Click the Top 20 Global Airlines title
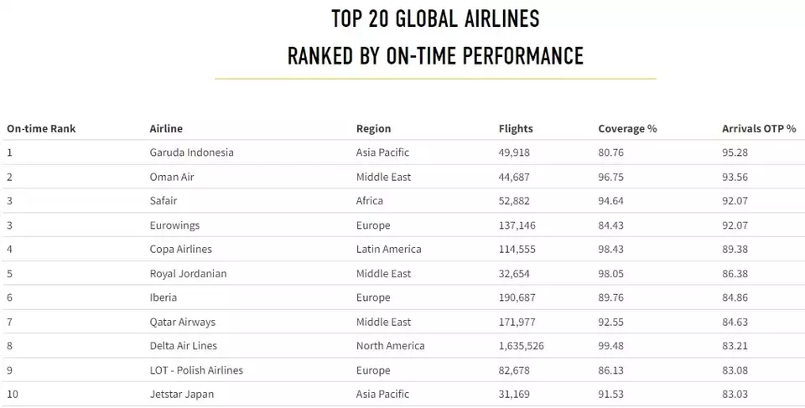 435,18
